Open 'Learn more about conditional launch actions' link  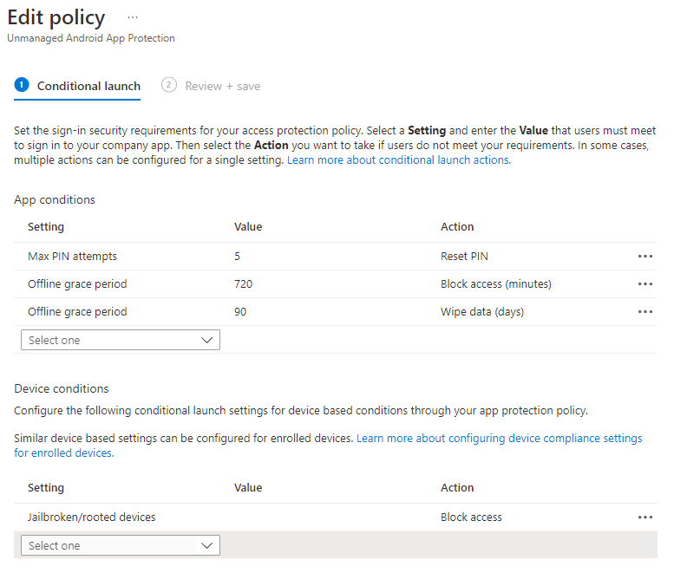[x=398, y=160]
